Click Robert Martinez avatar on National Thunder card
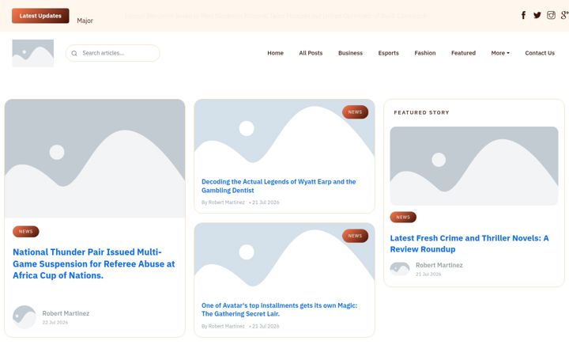 24,317
